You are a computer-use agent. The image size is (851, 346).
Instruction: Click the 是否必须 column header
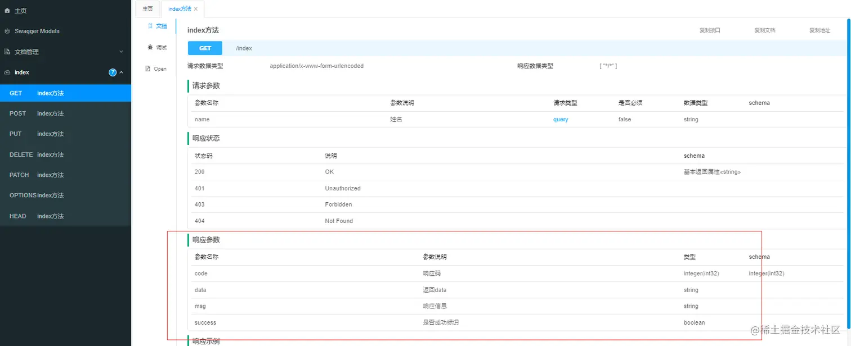(x=630, y=103)
